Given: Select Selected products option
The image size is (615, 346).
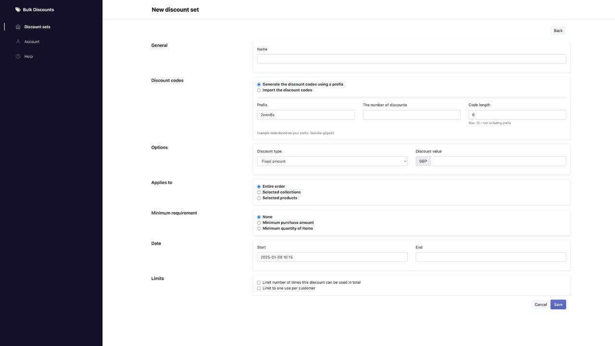Looking at the screenshot, I should 258,198.
